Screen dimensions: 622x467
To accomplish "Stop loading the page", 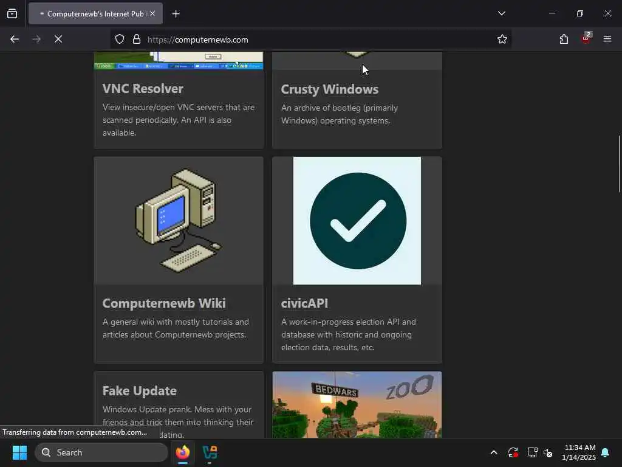I will [58, 40].
